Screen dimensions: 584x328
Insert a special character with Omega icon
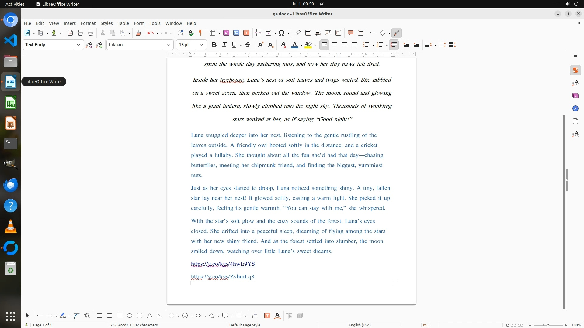click(282, 33)
